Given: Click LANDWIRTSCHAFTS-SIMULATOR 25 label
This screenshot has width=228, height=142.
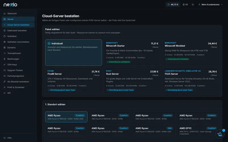Looking at the screenshot, I should [183, 71].
